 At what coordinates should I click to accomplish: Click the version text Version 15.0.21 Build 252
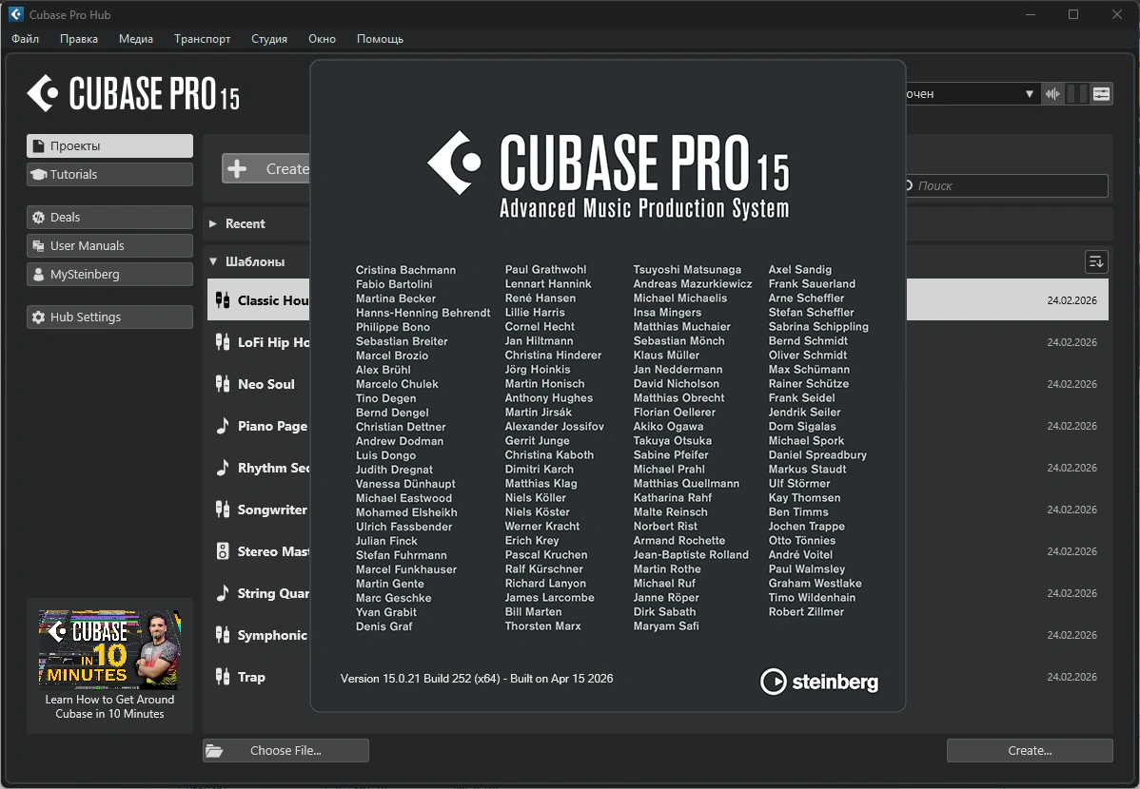[476, 679]
